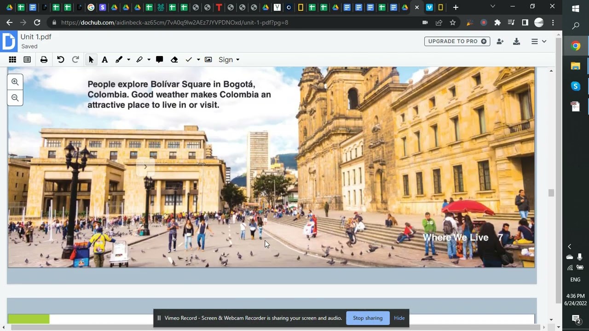The height and width of the screenshot is (331, 589).
Task: Undo the last action
Action: coord(60,60)
